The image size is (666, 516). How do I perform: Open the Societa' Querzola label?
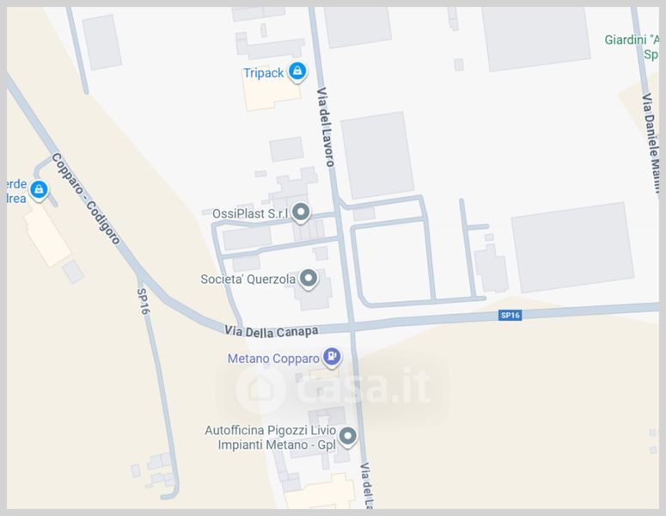tap(248, 279)
